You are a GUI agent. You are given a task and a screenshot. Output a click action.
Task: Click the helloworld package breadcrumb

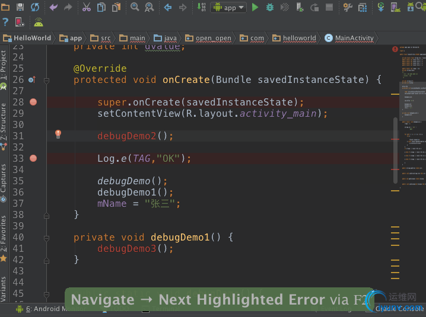tap(294, 38)
